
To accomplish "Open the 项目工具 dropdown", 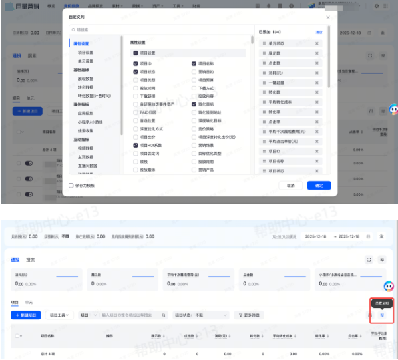I will (59, 315).
